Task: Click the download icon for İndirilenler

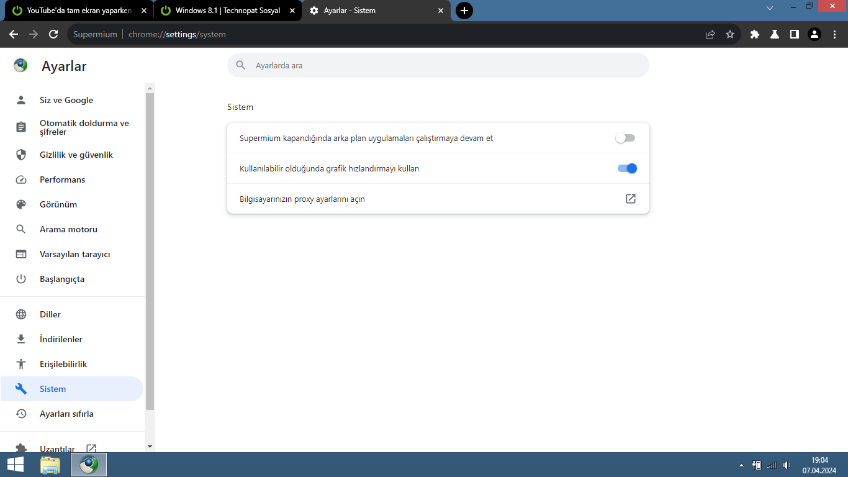Action: (x=21, y=339)
